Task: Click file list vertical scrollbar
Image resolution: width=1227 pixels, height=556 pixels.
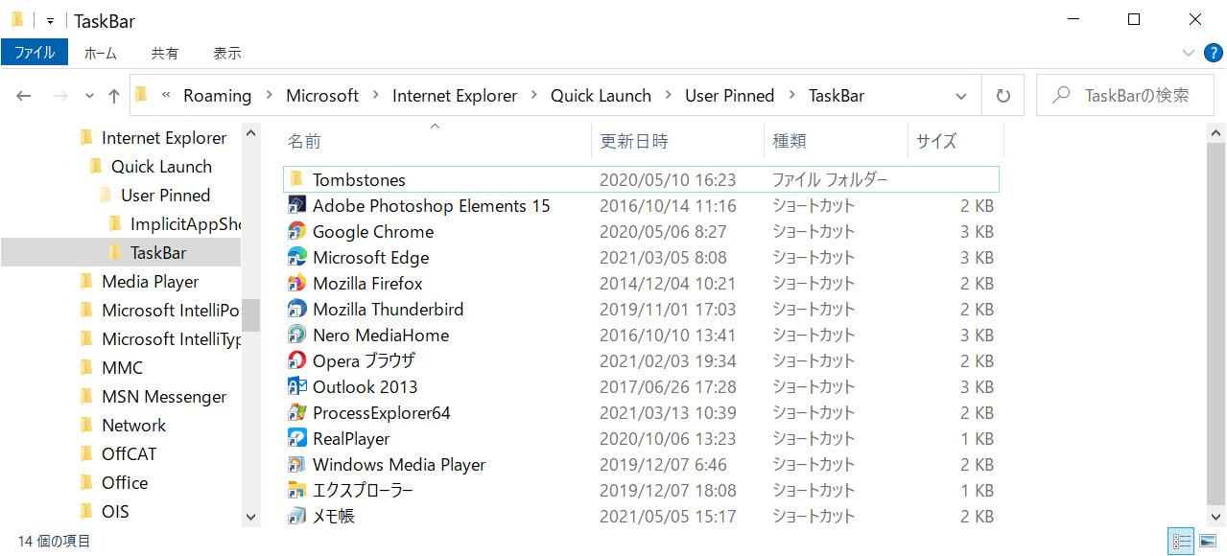Action: 1215,322
